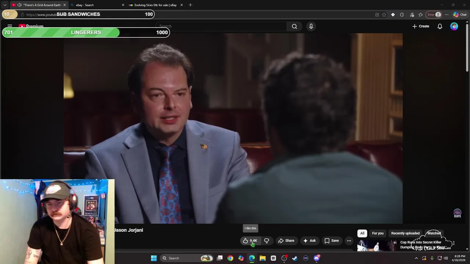470x264 pixels.
Task: Open a new browser tab
Action: tap(190, 5)
